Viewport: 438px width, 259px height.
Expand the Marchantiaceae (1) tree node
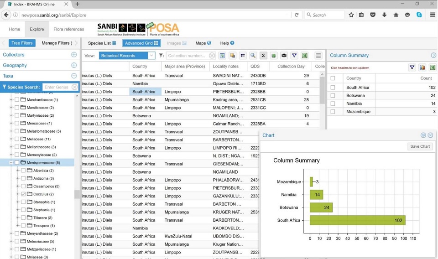[x=11, y=100]
